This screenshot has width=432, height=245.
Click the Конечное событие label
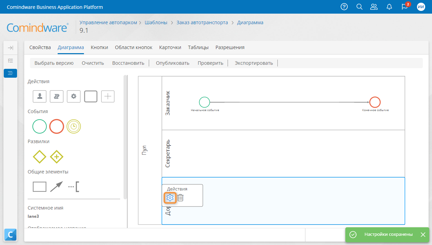[x=375, y=110]
